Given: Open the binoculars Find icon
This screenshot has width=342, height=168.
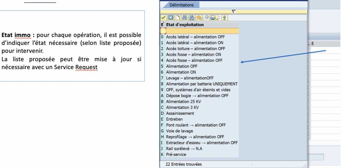Looking at the screenshot, I should pos(185,18).
